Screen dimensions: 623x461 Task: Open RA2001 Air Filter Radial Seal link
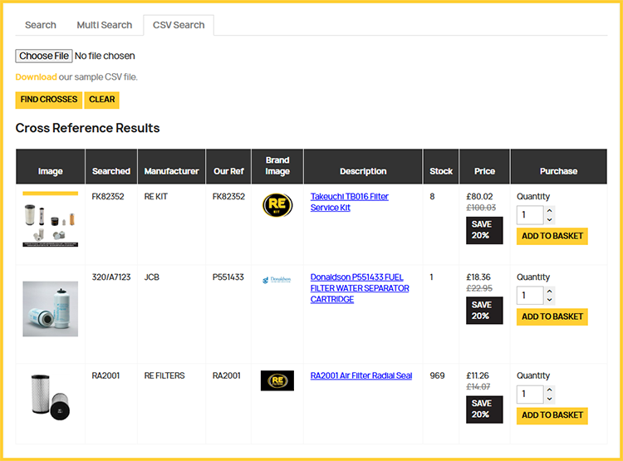point(361,375)
